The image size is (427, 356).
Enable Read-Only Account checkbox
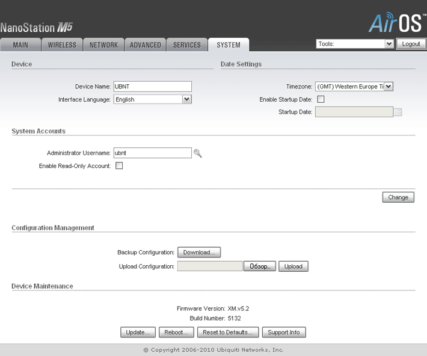[x=119, y=165]
